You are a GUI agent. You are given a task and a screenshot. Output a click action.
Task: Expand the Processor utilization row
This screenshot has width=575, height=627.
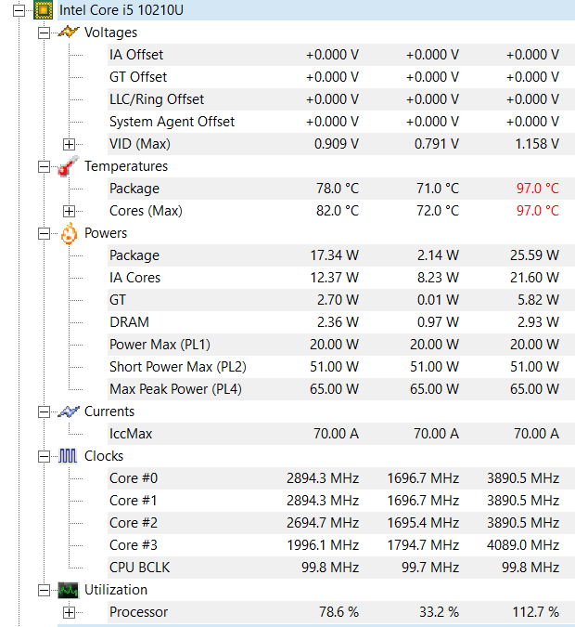(69, 612)
